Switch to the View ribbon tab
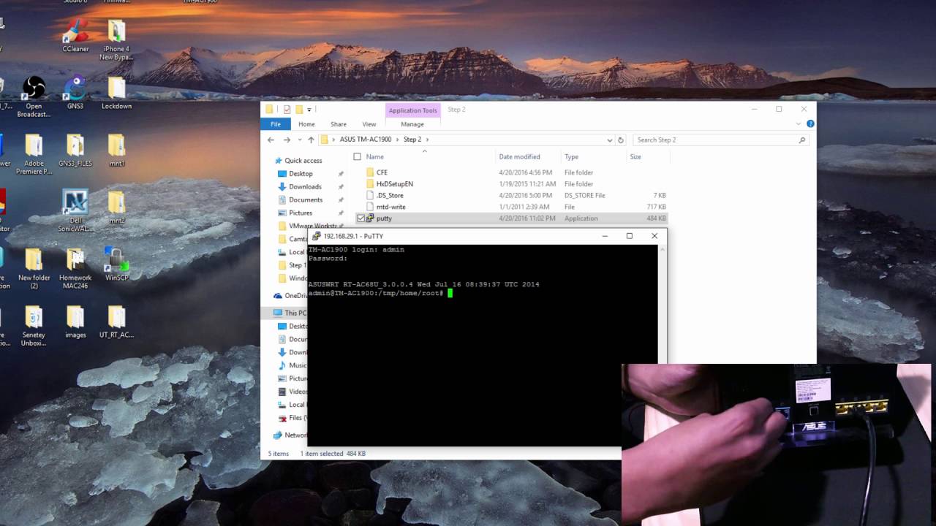 point(369,124)
